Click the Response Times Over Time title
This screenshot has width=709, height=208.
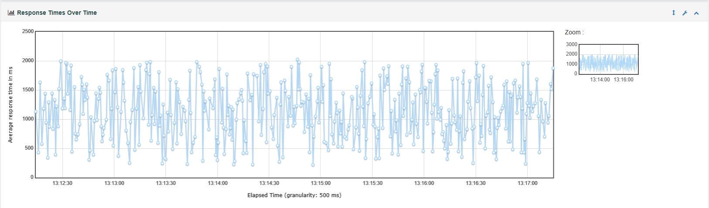(x=57, y=13)
